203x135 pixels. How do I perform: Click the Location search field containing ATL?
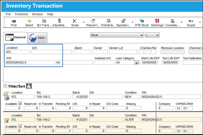pos(18,52)
